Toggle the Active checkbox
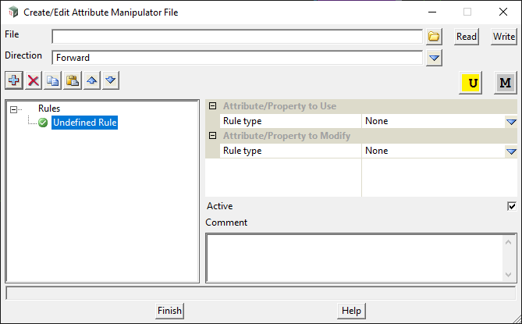522x324 pixels. (x=512, y=206)
